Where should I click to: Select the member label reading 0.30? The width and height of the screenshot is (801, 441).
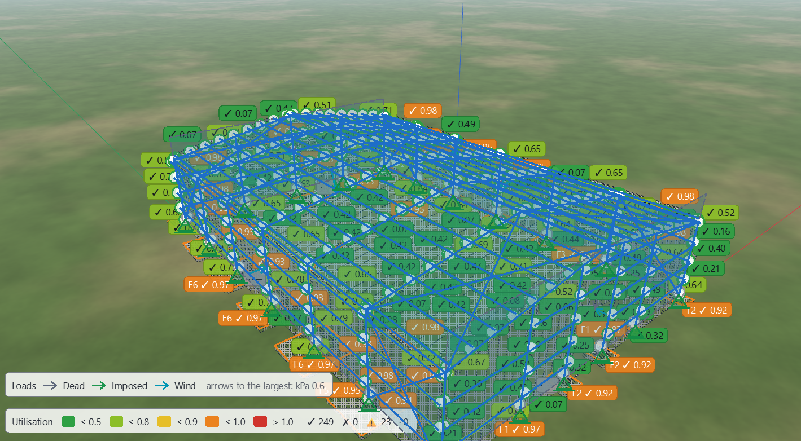coord(467,383)
